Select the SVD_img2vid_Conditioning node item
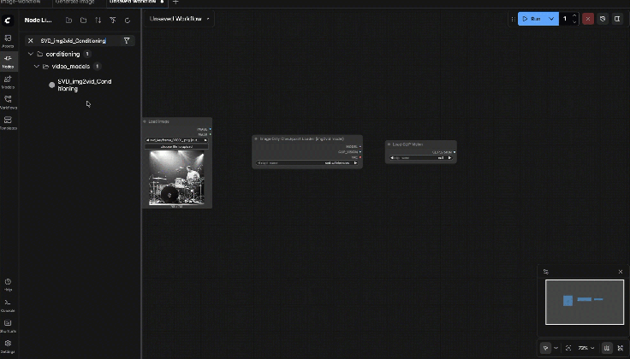 [x=84, y=85]
